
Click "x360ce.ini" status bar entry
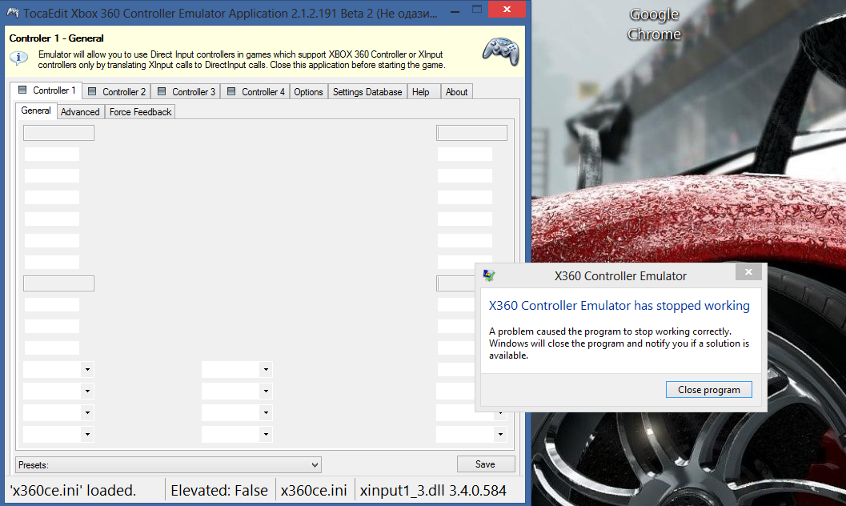(x=314, y=490)
